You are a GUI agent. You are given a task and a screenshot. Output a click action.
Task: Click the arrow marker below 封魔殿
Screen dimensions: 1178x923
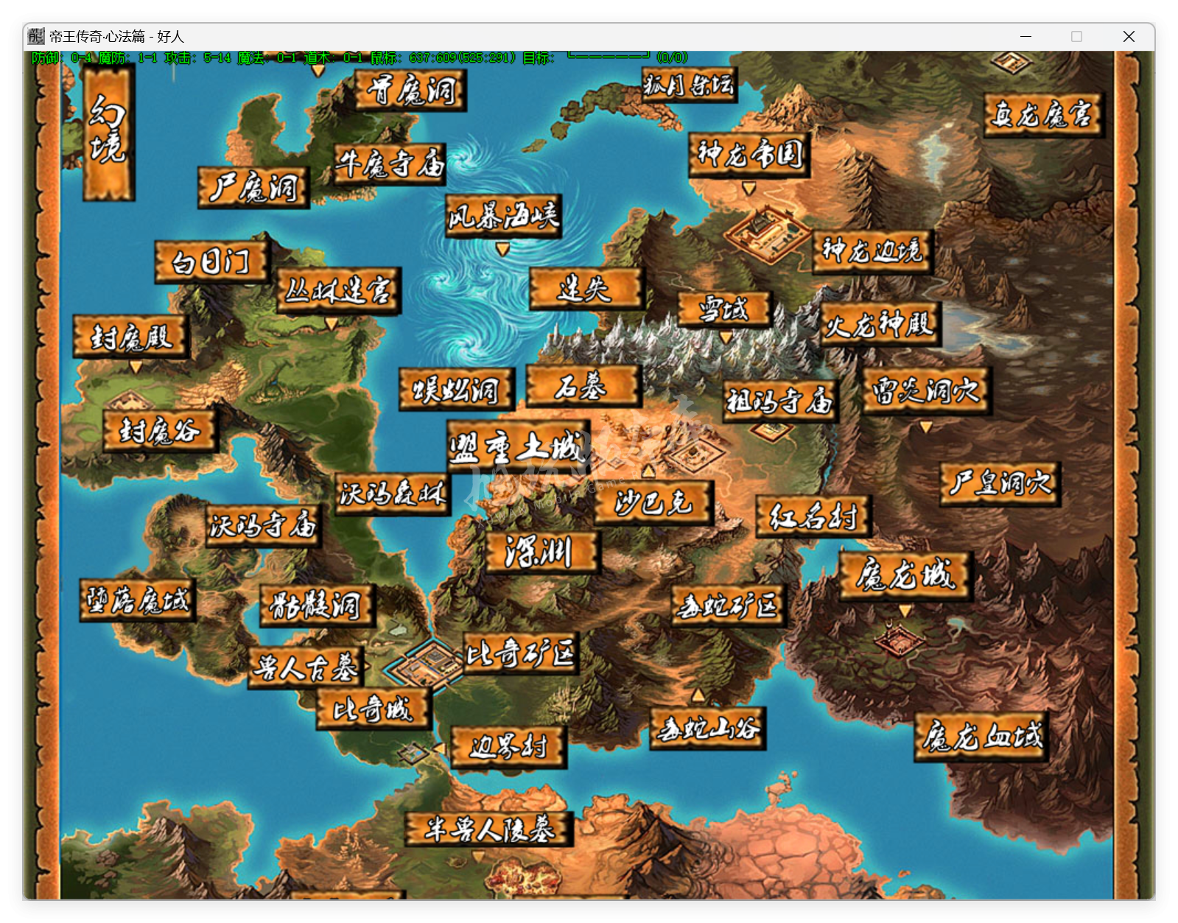click(x=136, y=366)
